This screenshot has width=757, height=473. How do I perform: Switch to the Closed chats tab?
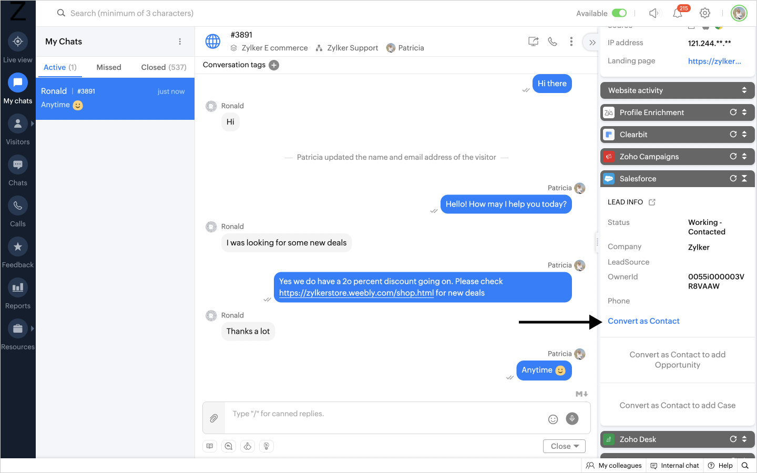tap(163, 67)
